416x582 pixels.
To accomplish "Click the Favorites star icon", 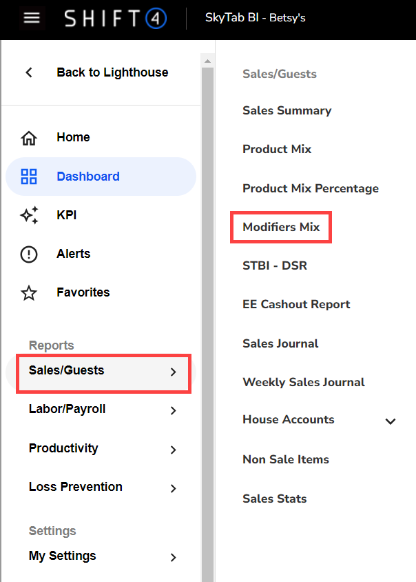I will coord(29,293).
